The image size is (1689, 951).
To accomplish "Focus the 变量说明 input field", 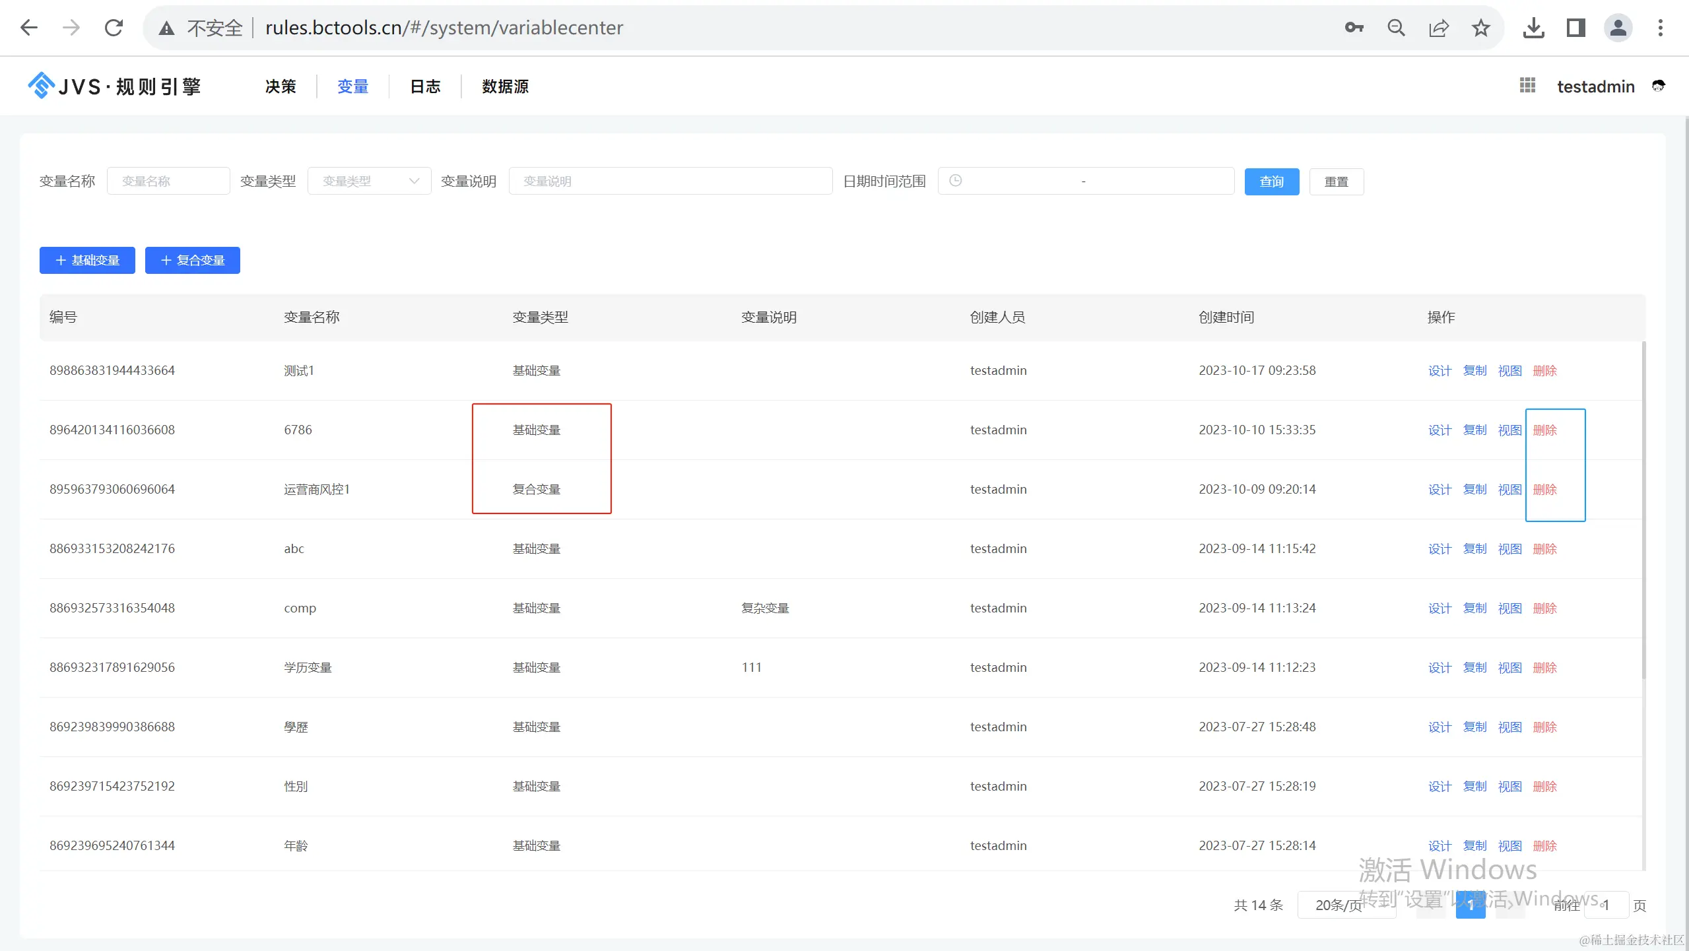I will tap(670, 181).
